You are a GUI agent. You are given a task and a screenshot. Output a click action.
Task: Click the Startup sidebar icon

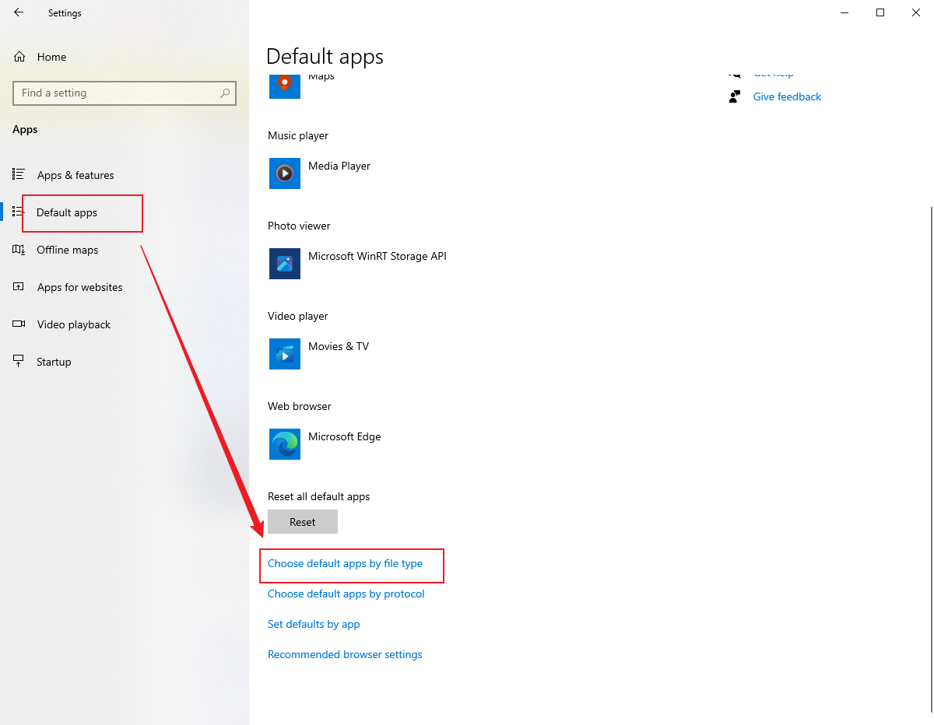(18, 361)
